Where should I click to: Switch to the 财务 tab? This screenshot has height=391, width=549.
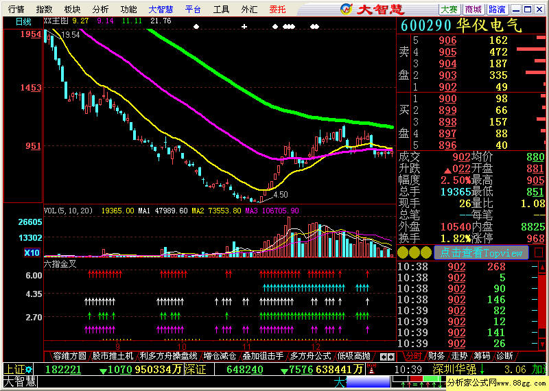(x=436, y=356)
